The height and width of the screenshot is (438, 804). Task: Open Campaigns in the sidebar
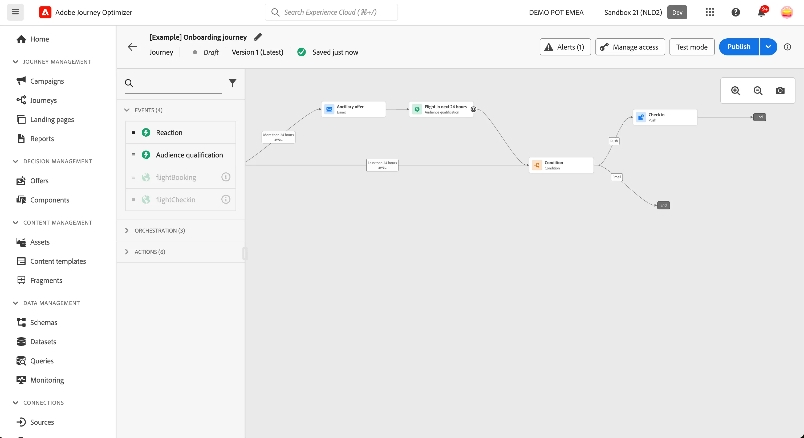coord(47,81)
